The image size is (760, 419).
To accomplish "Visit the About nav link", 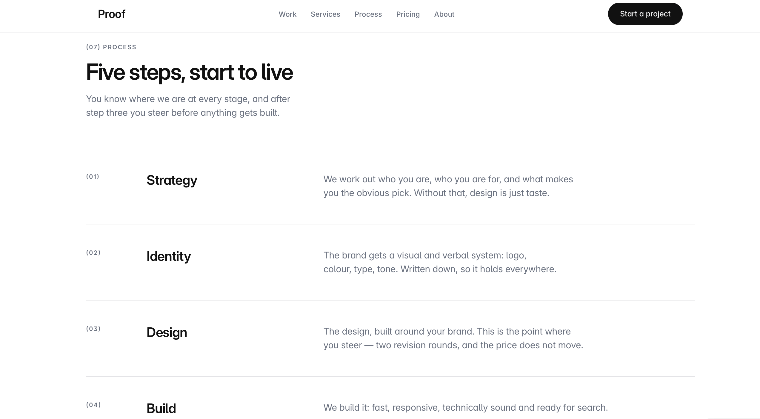I will pos(444,14).
